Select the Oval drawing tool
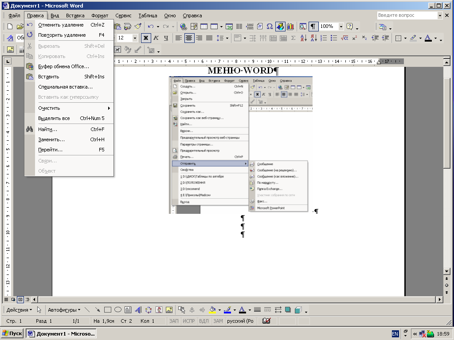 [118, 310]
